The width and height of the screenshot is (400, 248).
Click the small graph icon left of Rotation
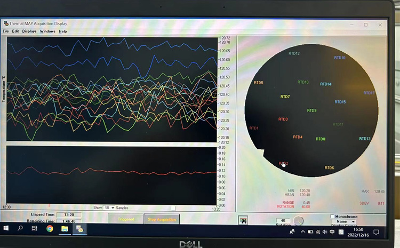(x=243, y=220)
